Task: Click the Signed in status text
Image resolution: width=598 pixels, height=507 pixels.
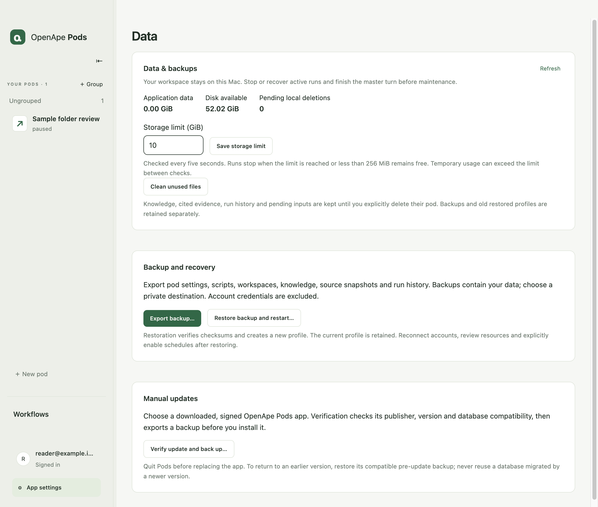Action: pos(48,465)
